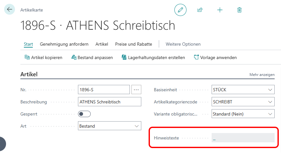
Task: Click the share icon
Action: (x=200, y=10)
